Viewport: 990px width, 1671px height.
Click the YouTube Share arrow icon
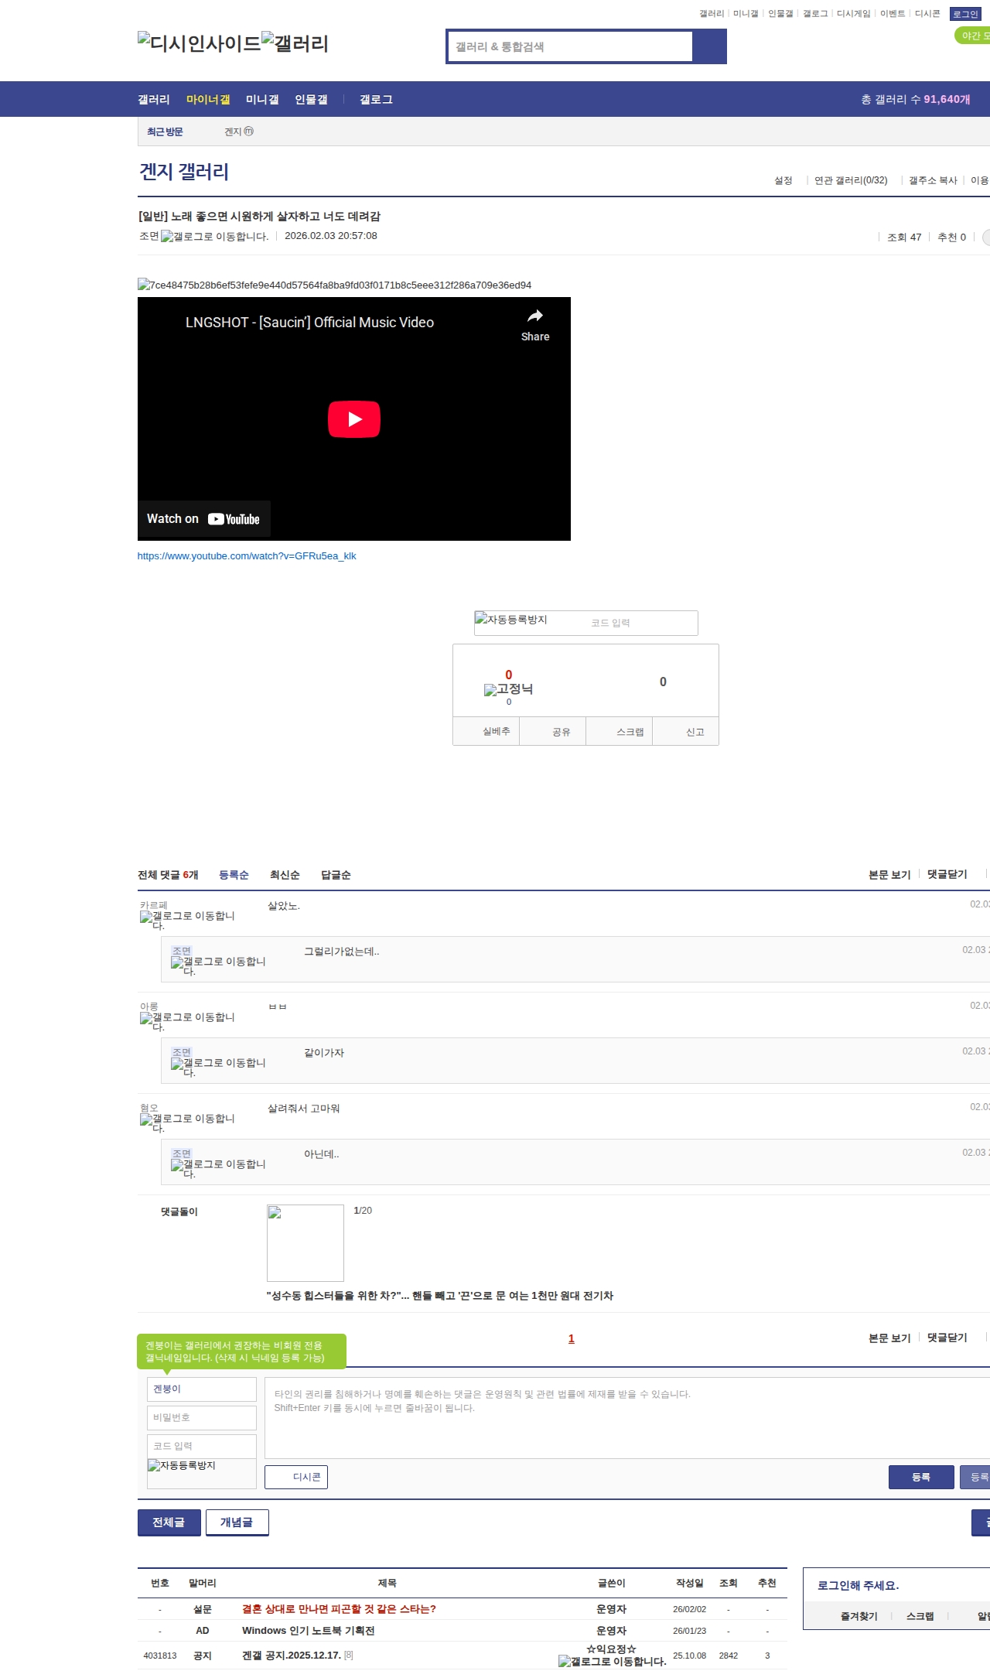[534, 316]
